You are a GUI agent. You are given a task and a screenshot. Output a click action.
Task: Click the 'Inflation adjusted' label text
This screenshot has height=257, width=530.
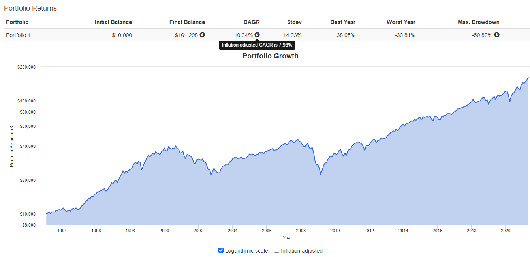[301, 251]
